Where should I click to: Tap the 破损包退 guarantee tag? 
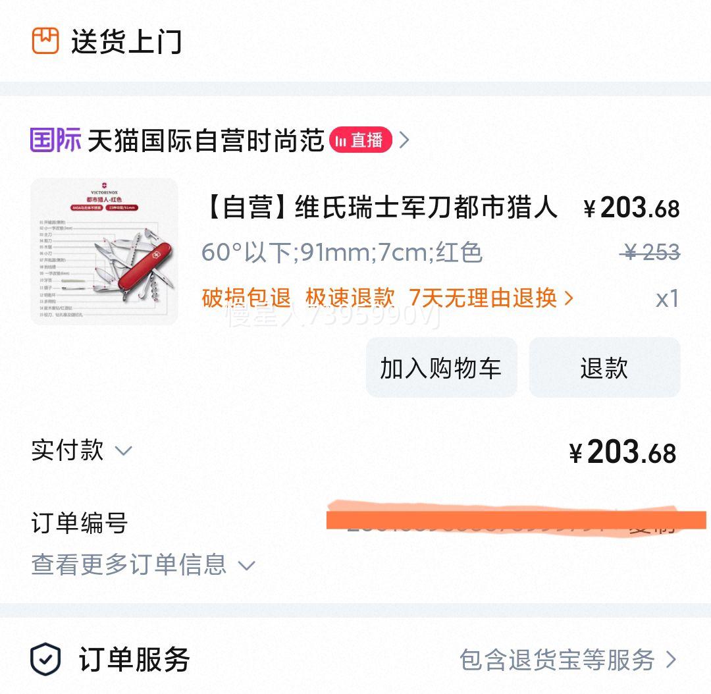[246, 298]
